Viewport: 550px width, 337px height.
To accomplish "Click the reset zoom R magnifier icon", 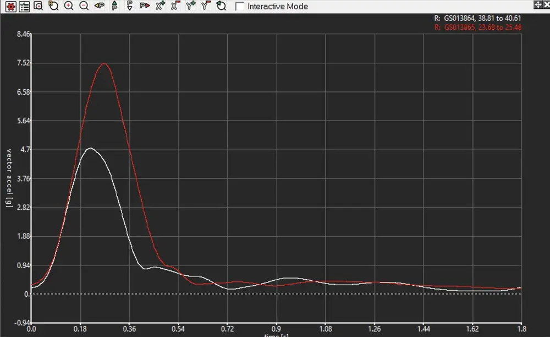I will click(x=53, y=6).
